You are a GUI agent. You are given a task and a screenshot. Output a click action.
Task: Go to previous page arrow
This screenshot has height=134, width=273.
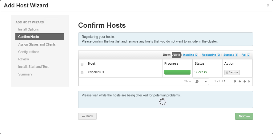point(240,81)
